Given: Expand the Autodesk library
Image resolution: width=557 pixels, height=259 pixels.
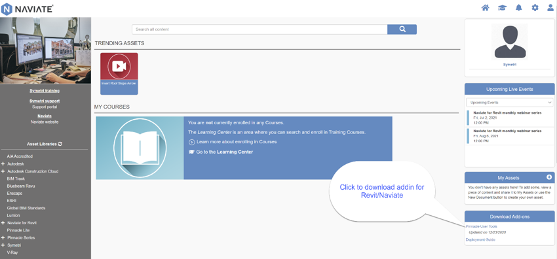Looking at the screenshot, I should (3, 164).
